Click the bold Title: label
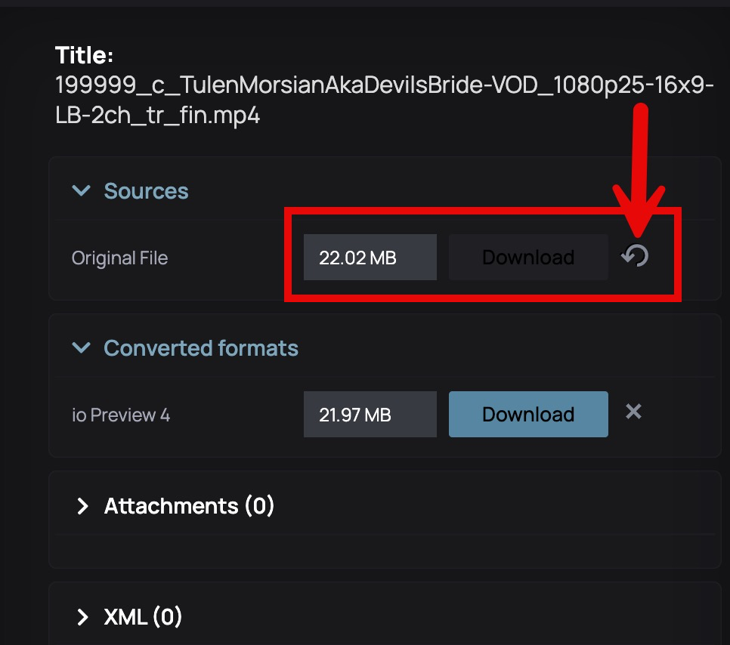Screen dimensions: 730x645 click(84, 55)
